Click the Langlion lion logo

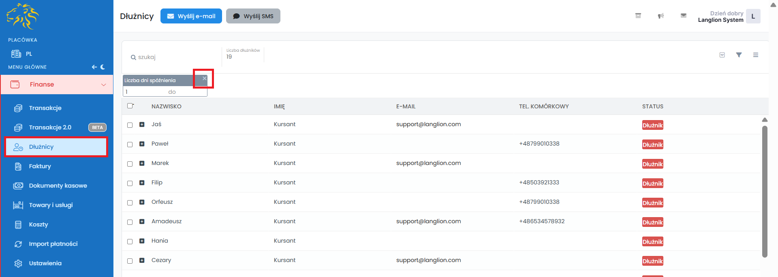(23, 16)
